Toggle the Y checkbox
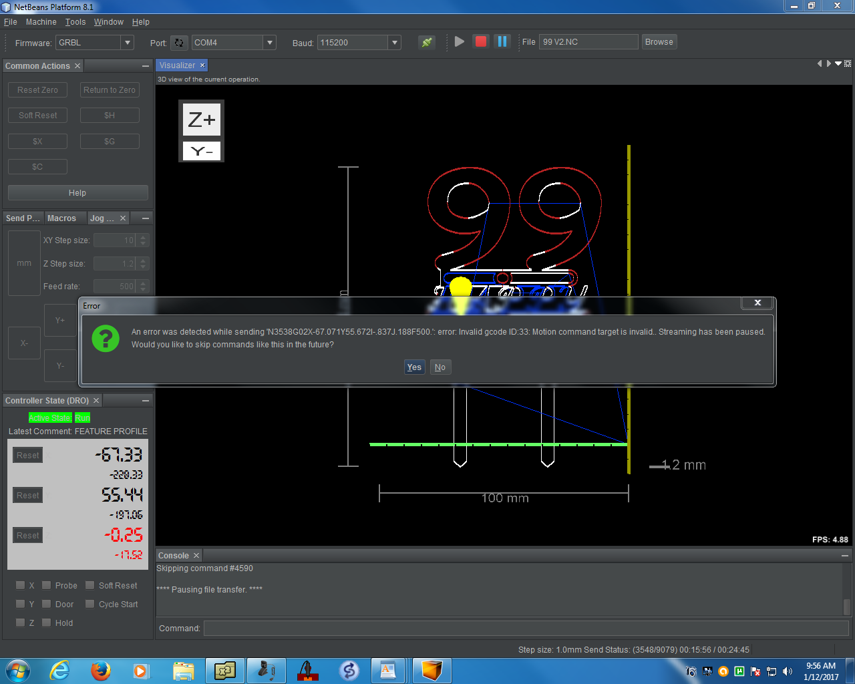The width and height of the screenshot is (855, 684). coord(20,604)
